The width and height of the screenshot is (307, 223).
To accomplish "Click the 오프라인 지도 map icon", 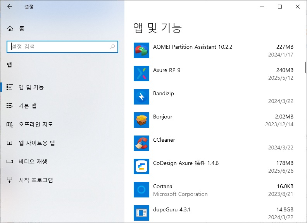I will coord(10,124).
